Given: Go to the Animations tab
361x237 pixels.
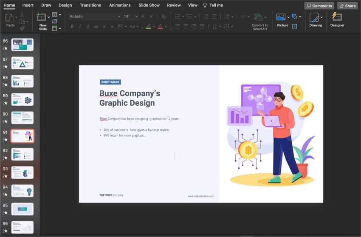Looking at the screenshot, I should 120,5.
